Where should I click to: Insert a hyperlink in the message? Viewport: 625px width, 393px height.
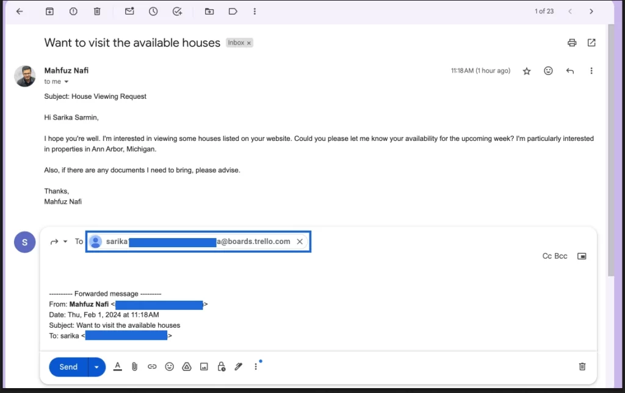tap(152, 366)
